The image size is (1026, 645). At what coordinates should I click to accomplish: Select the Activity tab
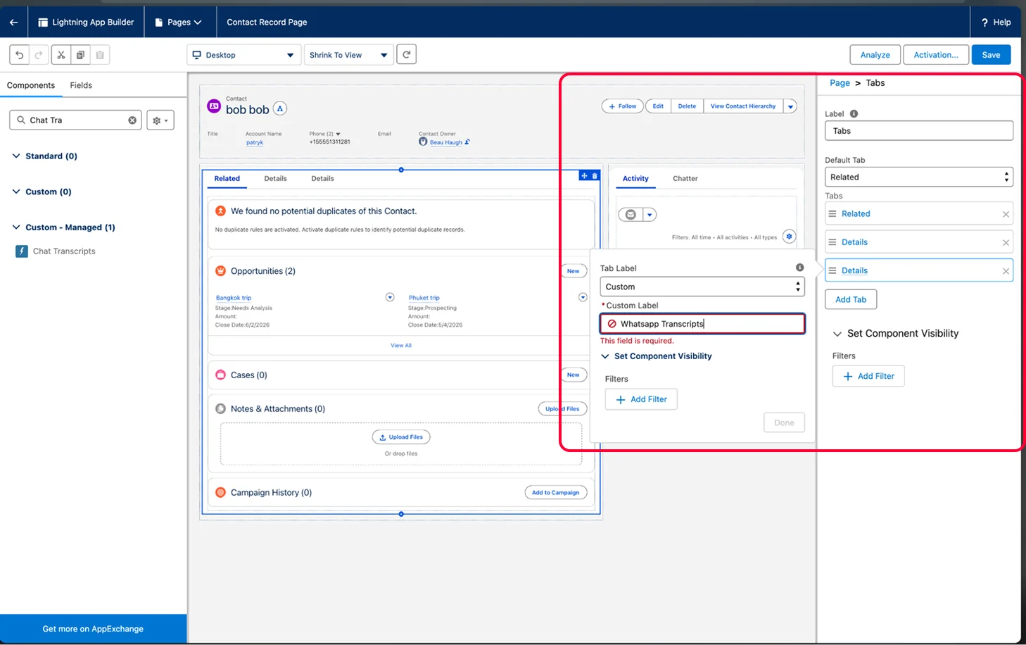point(635,178)
